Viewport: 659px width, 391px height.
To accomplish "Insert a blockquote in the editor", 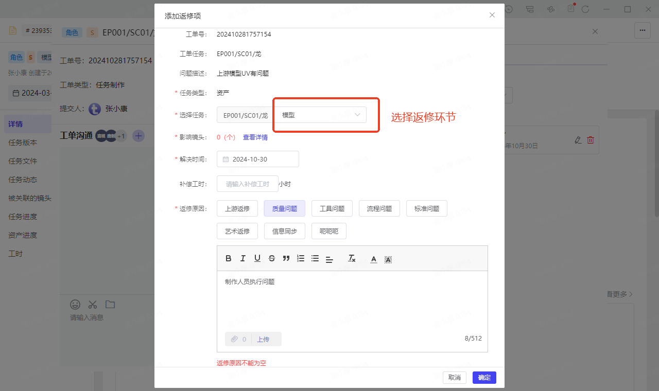I will coord(286,258).
